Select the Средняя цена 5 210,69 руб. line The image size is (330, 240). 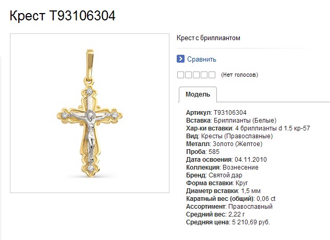(x=228, y=222)
